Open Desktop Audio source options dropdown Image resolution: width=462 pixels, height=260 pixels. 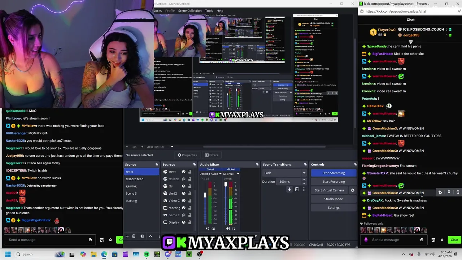pyautogui.click(x=220, y=174)
